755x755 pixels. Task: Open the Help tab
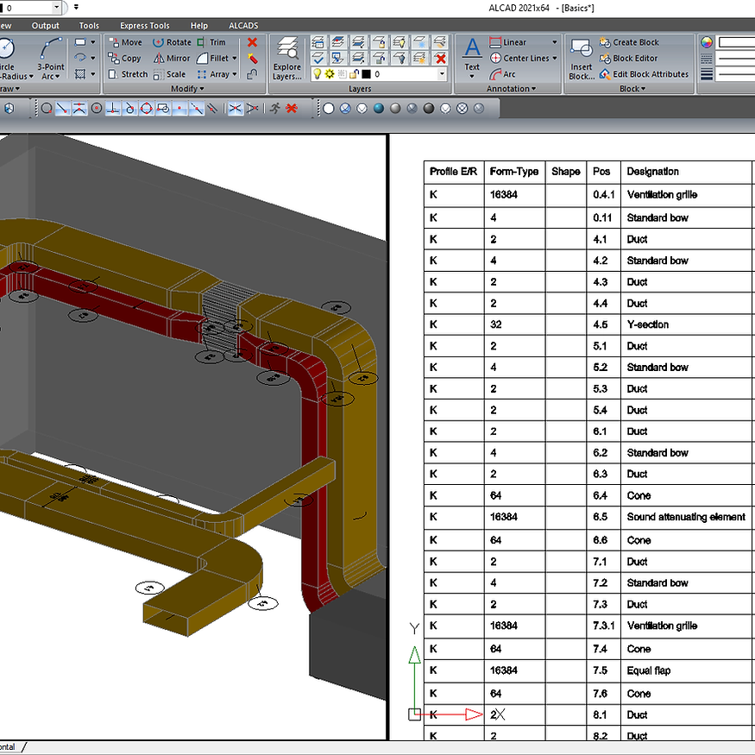(198, 26)
